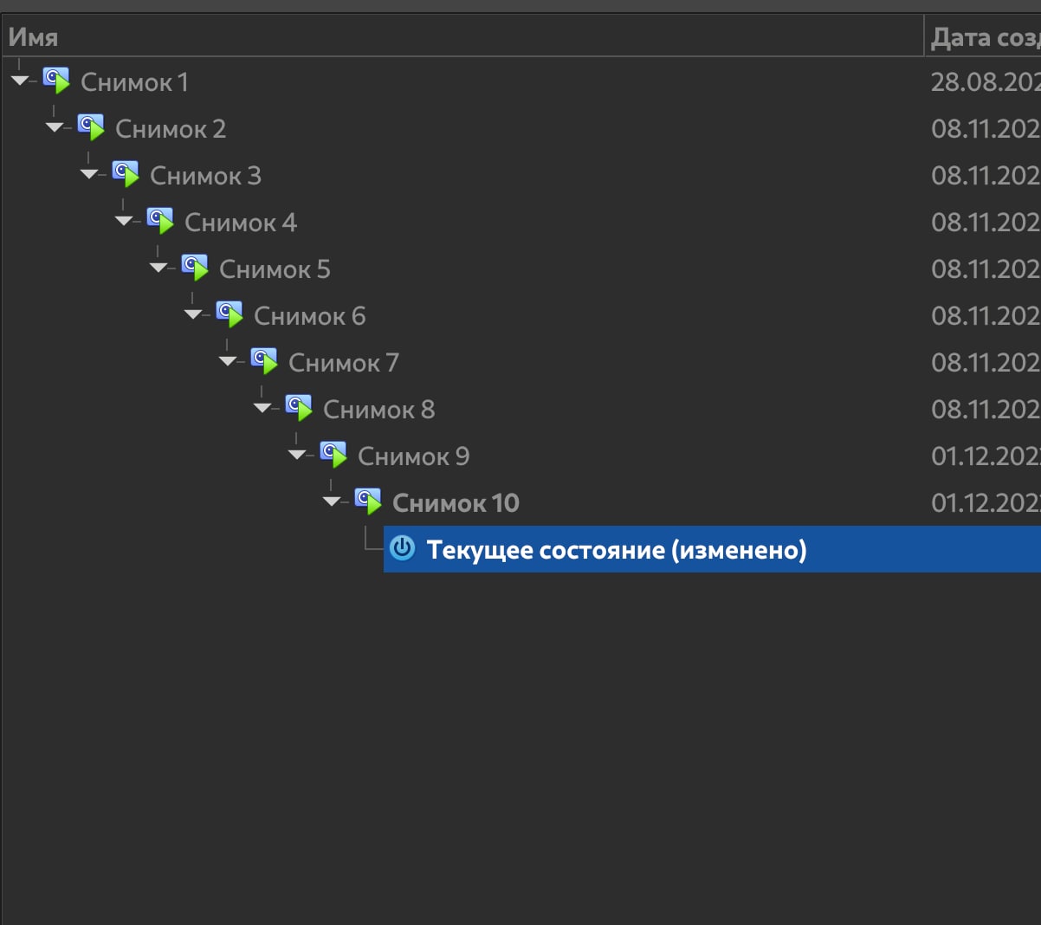
Task: Select the Снимок 8 snapshot label
Action: [379, 410]
